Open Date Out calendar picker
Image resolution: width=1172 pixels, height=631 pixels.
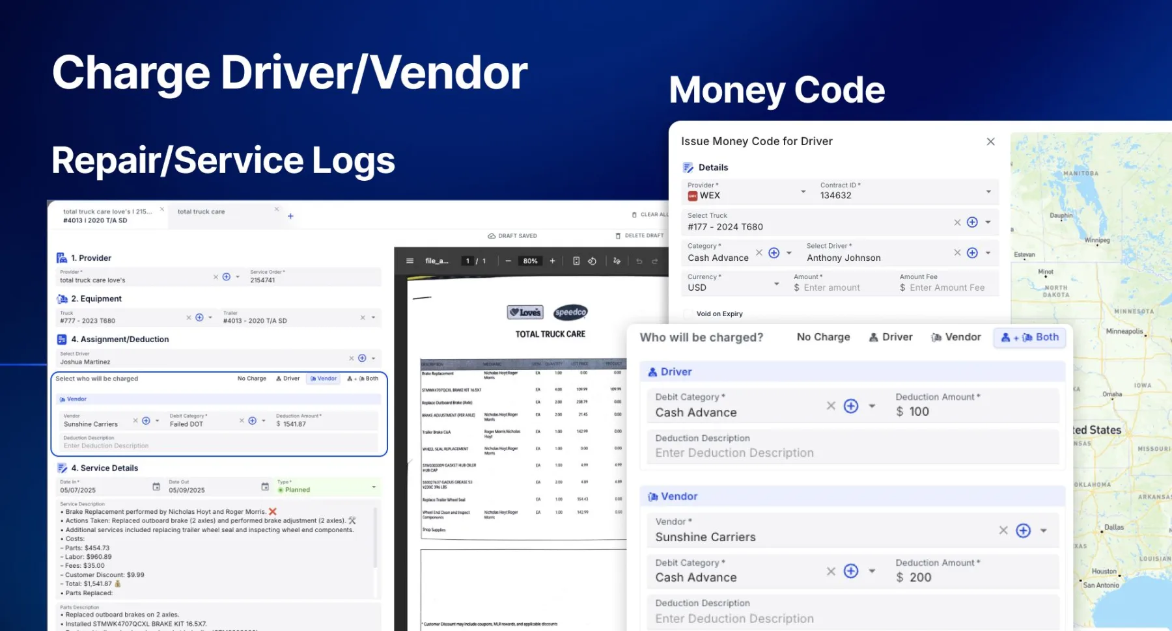pyautogui.click(x=265, y=487)
